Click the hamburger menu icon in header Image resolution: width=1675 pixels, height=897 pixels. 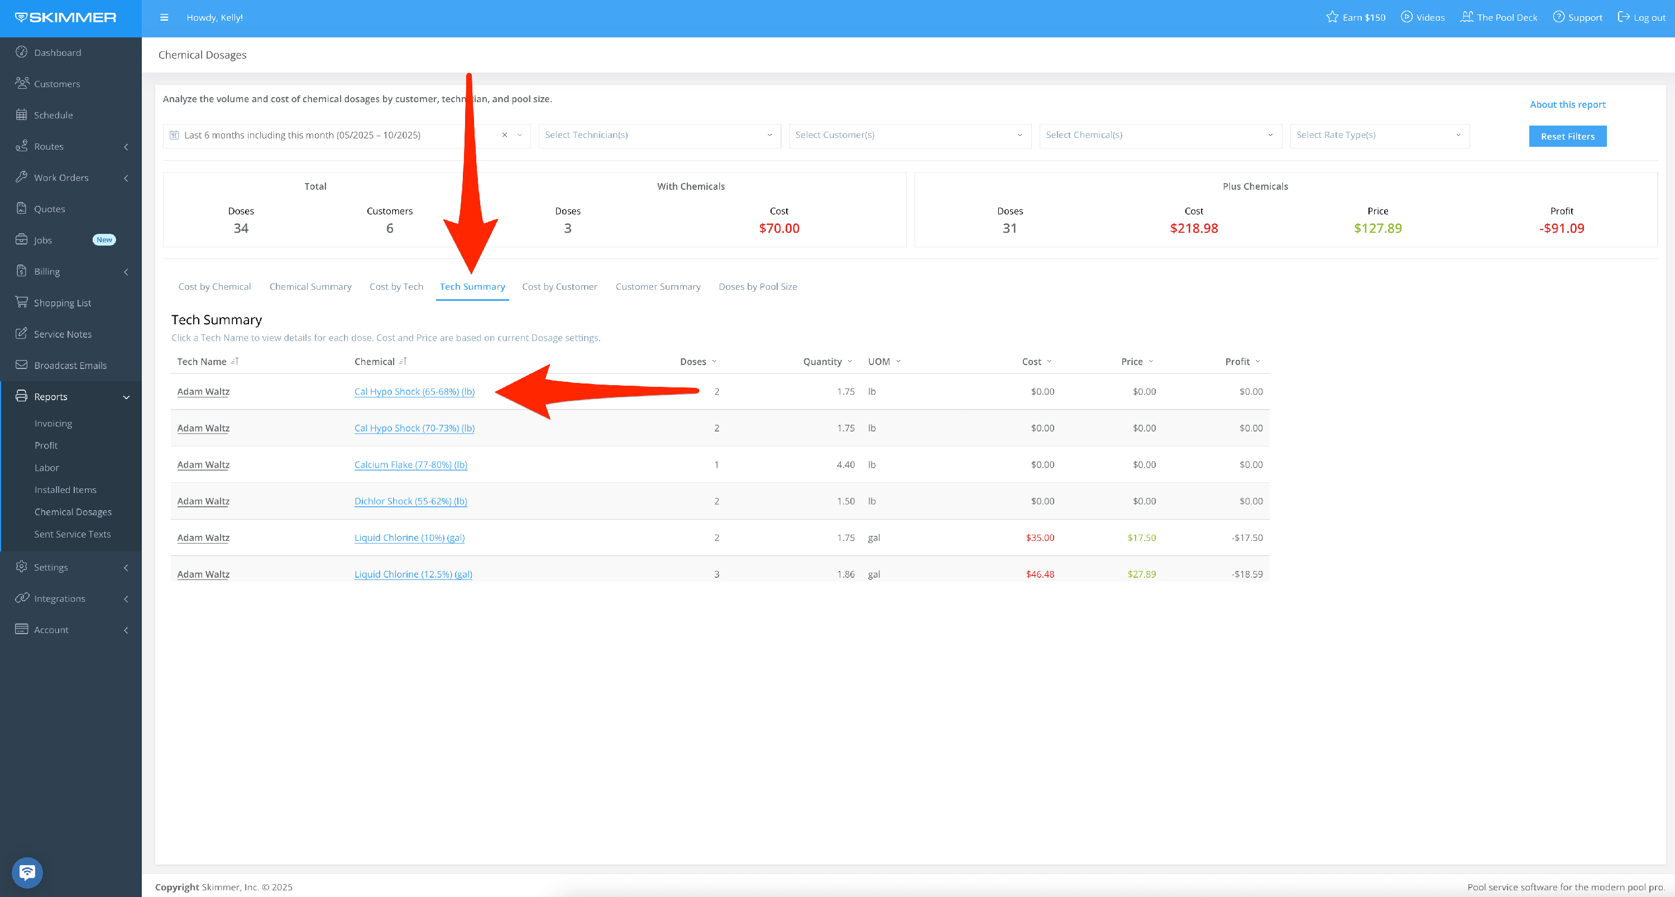[x=164, y=17]
